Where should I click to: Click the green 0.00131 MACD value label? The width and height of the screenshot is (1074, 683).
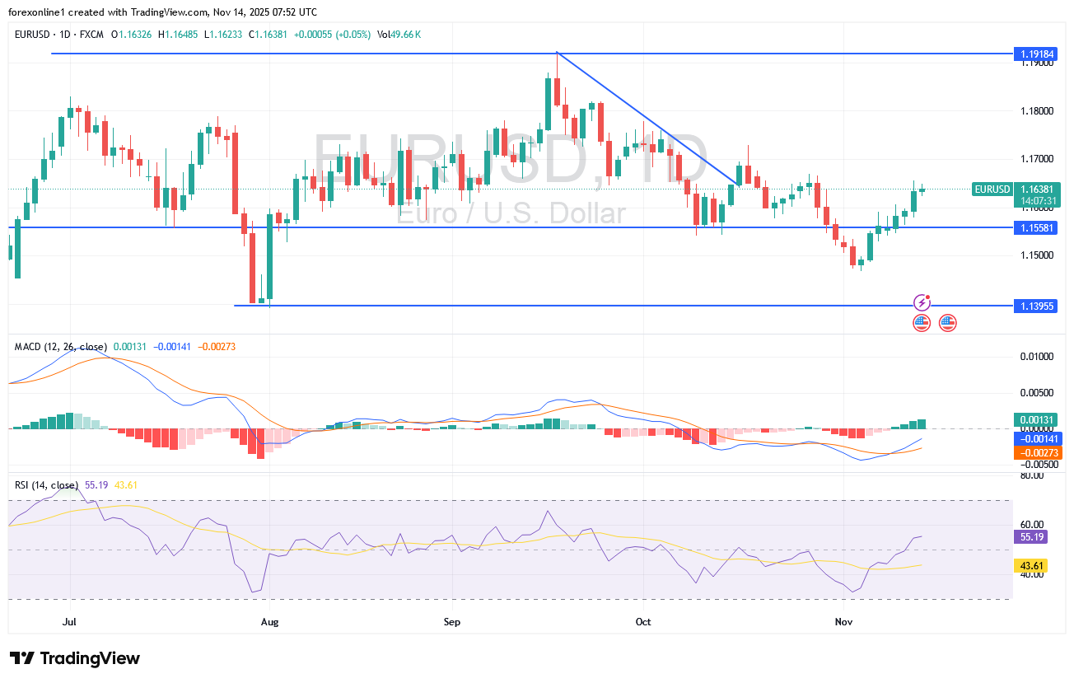1034,420
